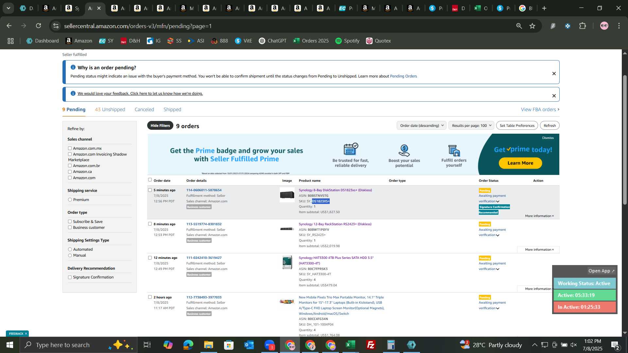
Task: Open the Calculator from the taskbar
Action: (391, 345)
